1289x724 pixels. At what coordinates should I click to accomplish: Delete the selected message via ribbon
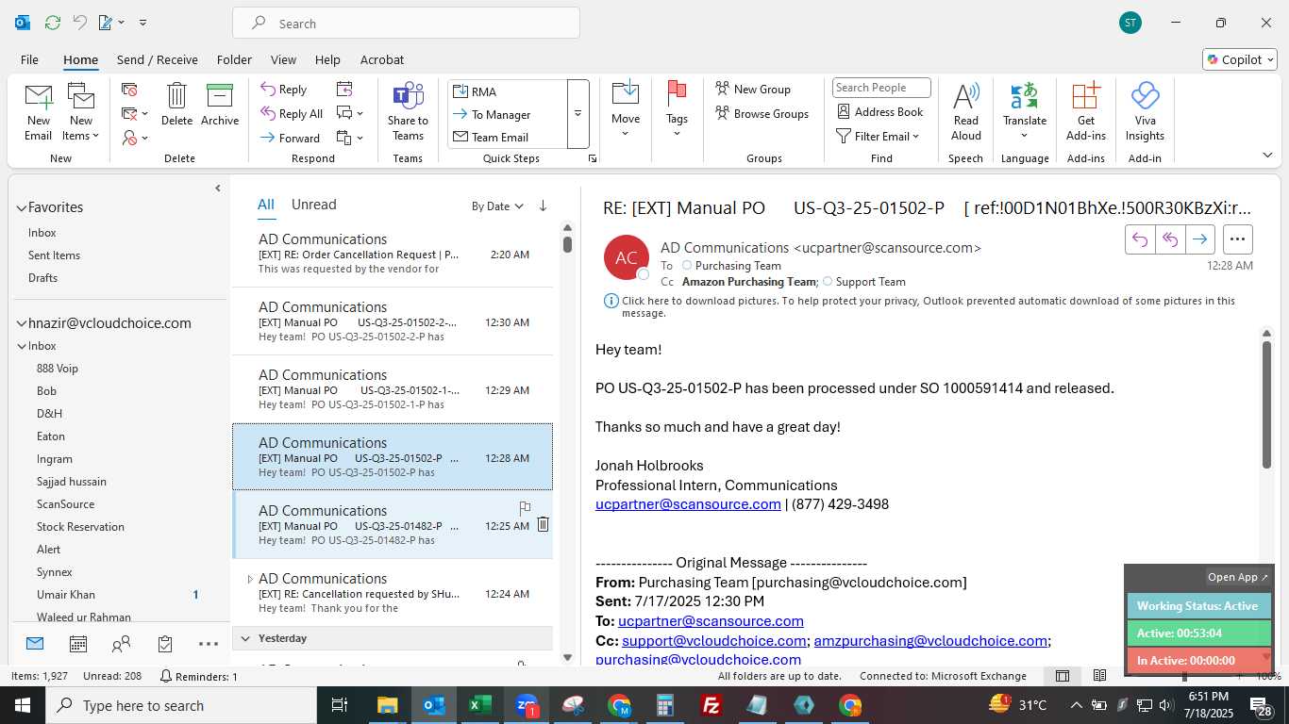[x=176, y=104]
